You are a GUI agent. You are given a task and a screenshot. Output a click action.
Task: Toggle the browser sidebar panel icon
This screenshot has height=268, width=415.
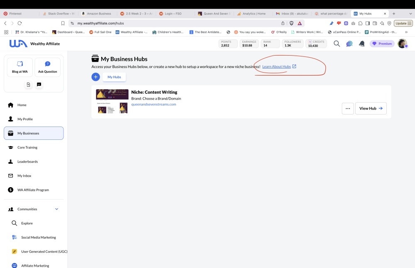[x=368, y=23]
